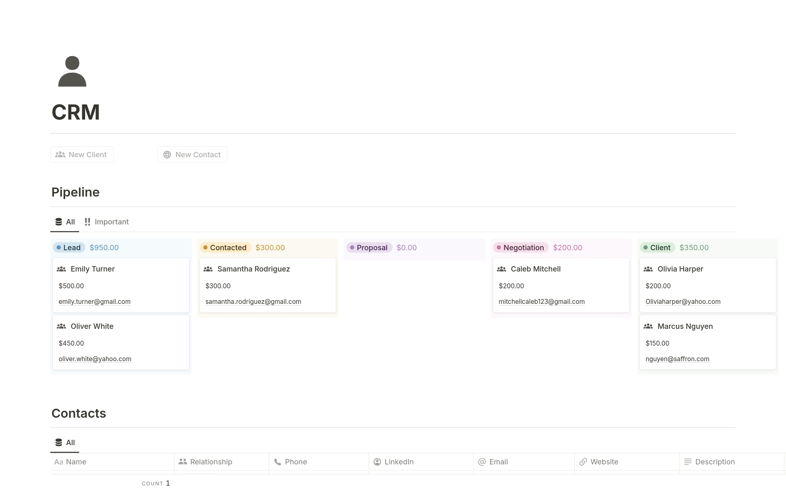Select the All tab under Pipeline
This screenshot has height=491, width=786.
[65, 222]
